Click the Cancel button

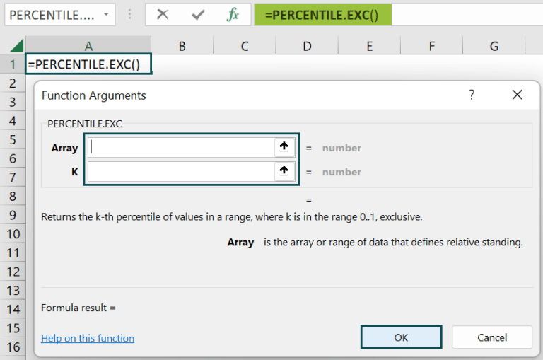(492, 337)
